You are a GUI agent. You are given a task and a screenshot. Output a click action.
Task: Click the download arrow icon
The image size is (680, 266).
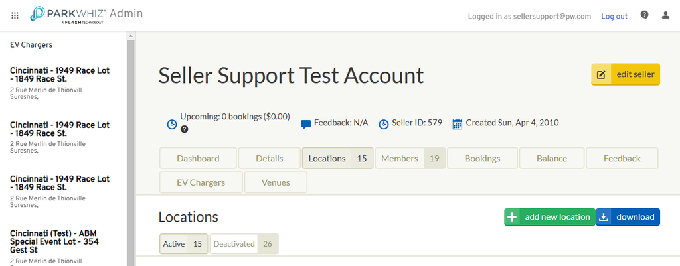tap(604, 217)
